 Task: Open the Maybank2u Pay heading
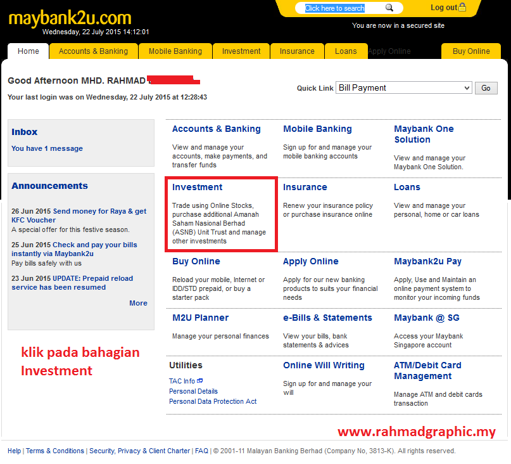point(427,261)
